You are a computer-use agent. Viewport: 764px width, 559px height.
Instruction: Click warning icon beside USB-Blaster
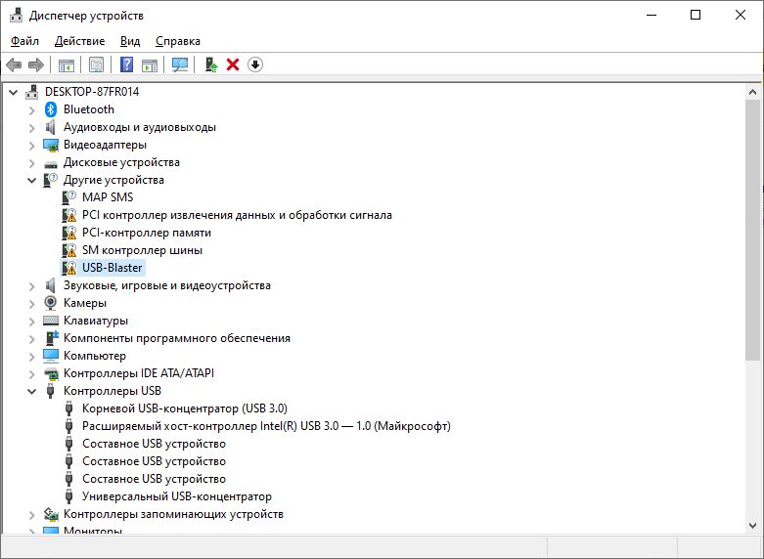coord(69,268)
